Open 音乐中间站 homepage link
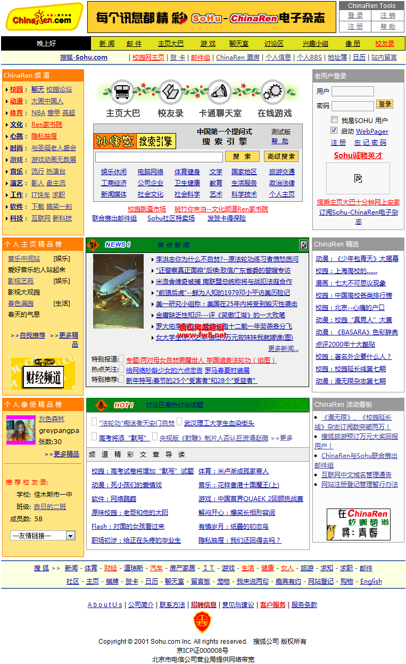 point(24,259)
